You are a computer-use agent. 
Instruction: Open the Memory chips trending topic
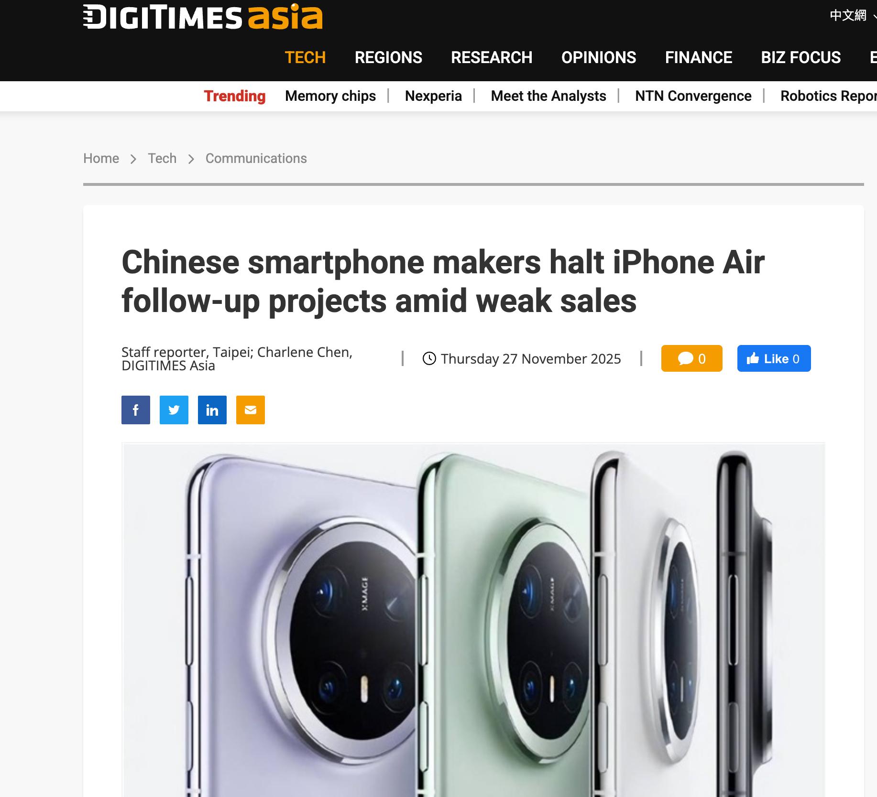330,96
